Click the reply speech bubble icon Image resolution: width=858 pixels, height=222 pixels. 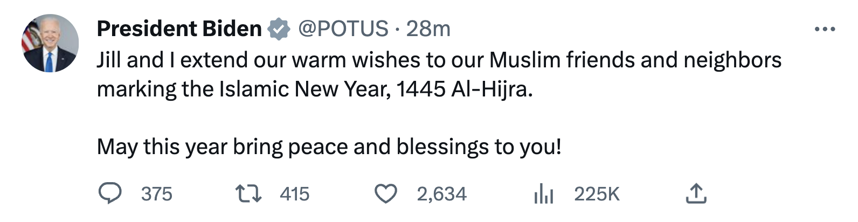110,193
